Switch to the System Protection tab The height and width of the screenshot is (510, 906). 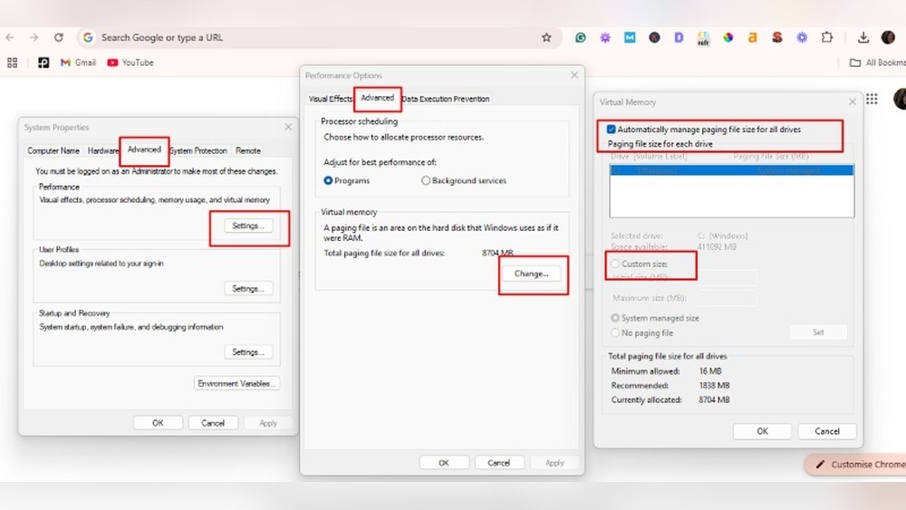pyautogui.click(x=198, y=150)
